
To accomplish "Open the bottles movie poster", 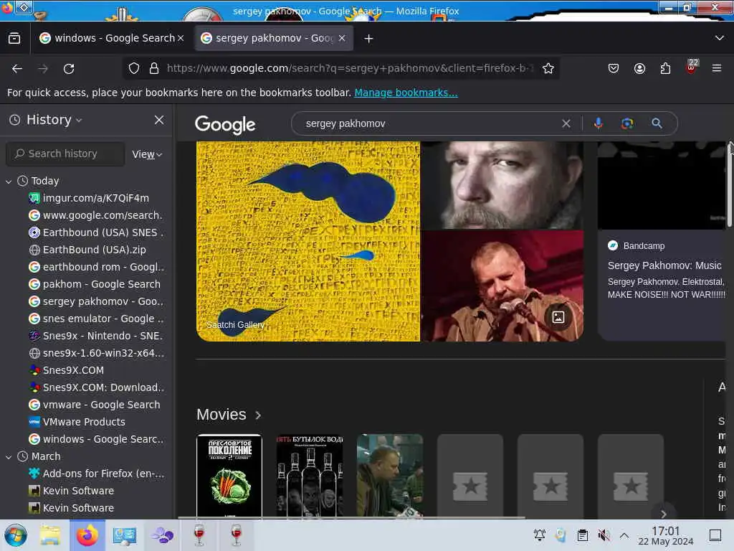I will click(x=310, y=476).
